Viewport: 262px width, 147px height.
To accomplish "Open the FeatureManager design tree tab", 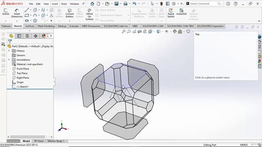I will click(x=11, y=36).
